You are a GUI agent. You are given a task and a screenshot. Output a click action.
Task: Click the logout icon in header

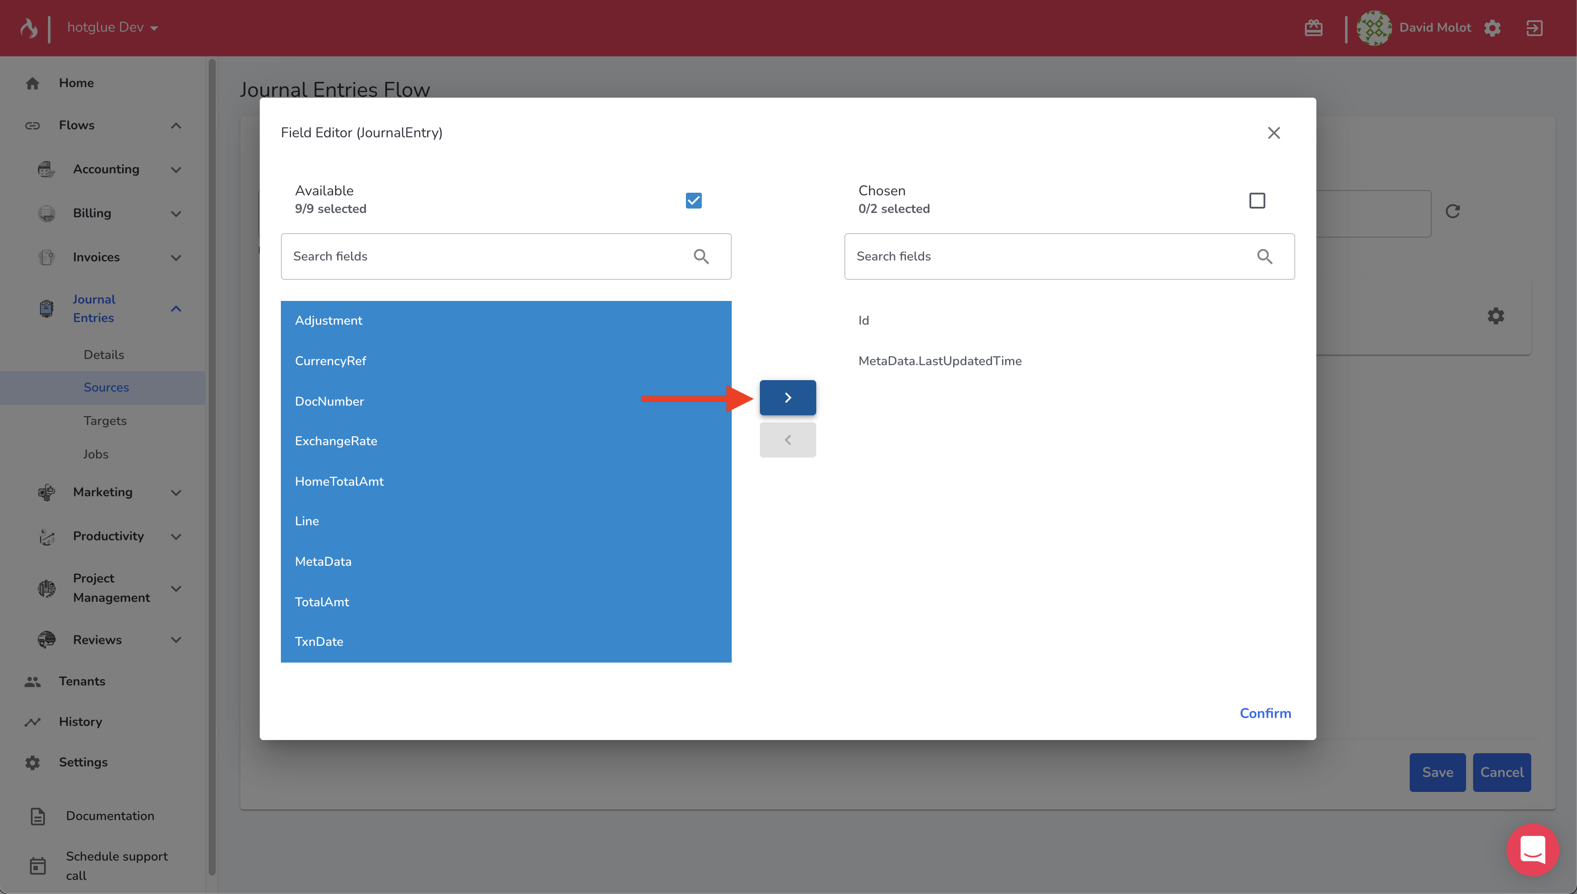tap(1534, 28)
